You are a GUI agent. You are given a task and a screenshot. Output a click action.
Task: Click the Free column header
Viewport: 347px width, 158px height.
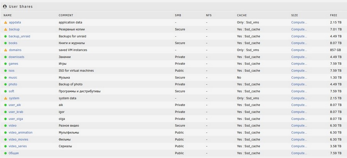click(334, 15)
